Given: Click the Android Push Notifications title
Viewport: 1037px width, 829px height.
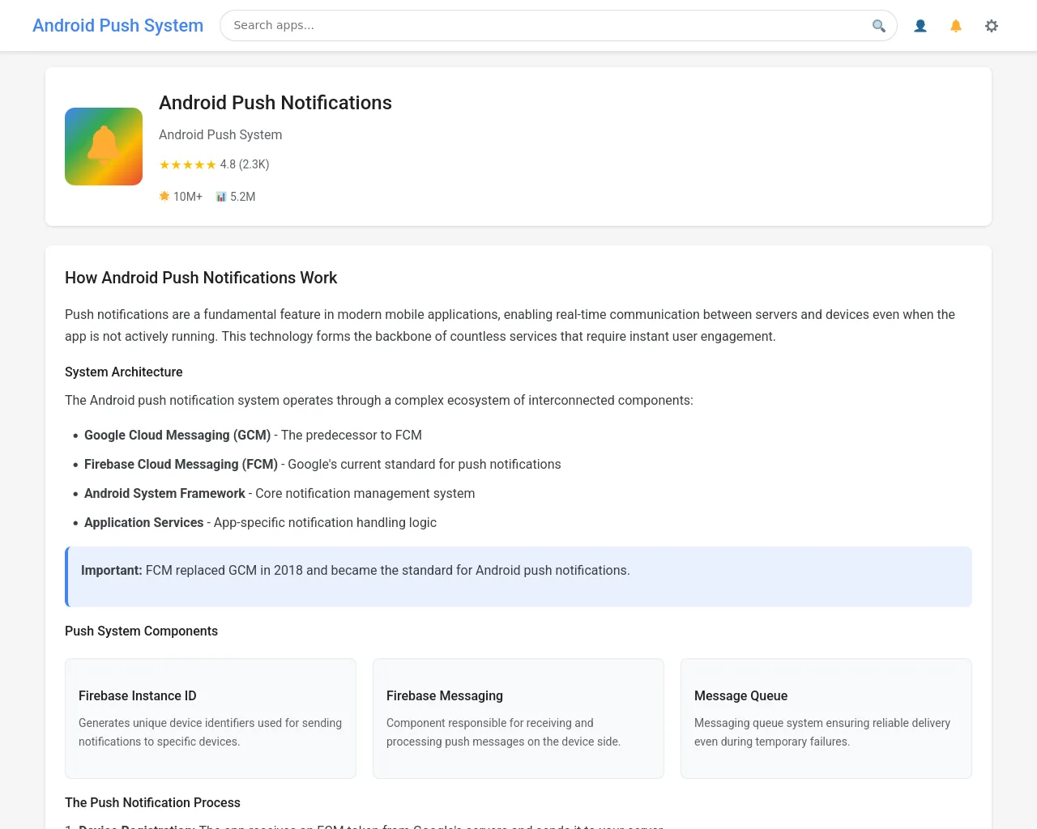Looking at the screenshot, I should (x=275, y=103).
